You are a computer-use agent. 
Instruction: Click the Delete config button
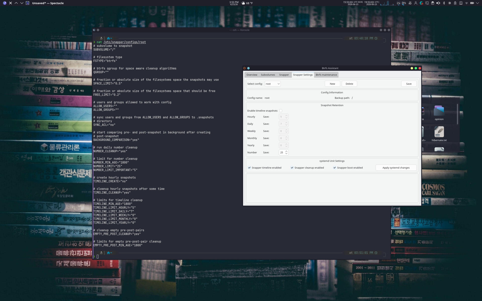pos(349,84)
